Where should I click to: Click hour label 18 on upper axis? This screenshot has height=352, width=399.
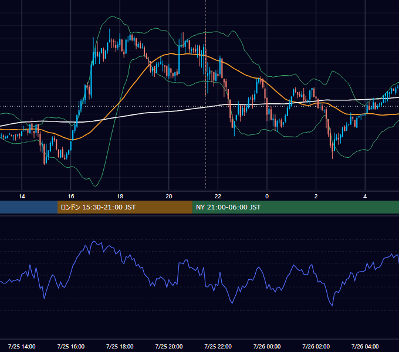click(120, 197)
